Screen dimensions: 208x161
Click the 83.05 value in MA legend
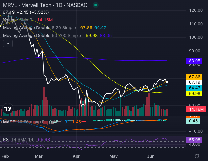pos(106,36)
